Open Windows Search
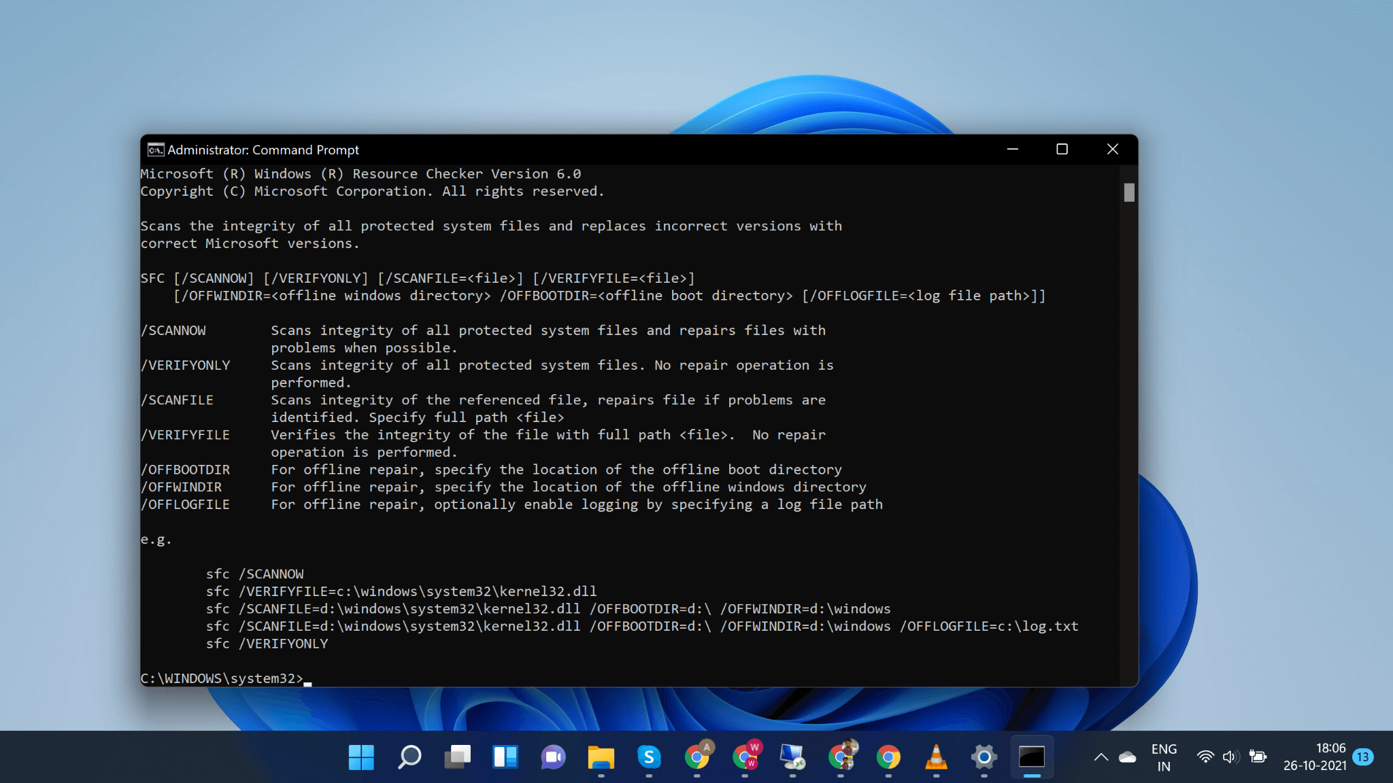Screen dimensions: 1393x783 pyautogui.click(x=409, y=756)
